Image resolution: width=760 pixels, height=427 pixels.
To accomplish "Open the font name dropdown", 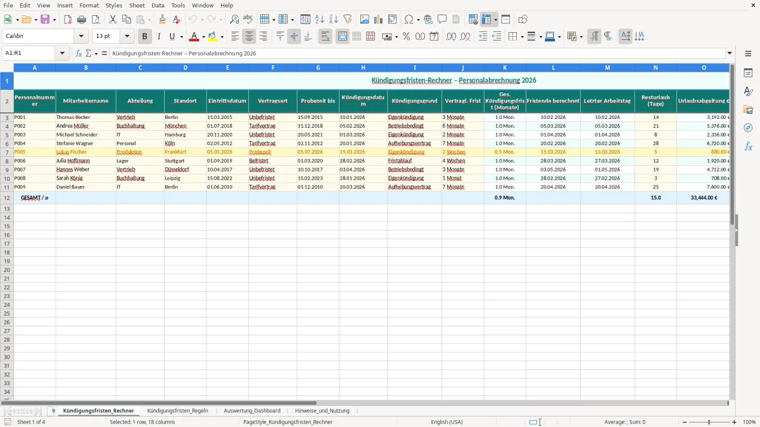I will pyautogui.click(x=81, y=37).
